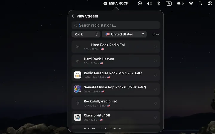Select Rockabilly-radio.net station title

[100, 101]
